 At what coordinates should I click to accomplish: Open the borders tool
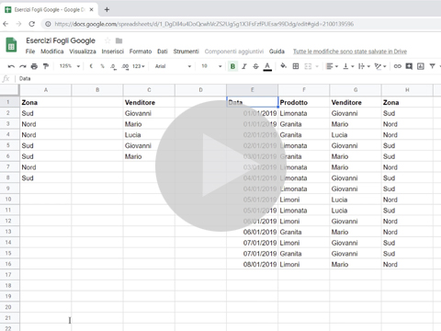(296, 66)
